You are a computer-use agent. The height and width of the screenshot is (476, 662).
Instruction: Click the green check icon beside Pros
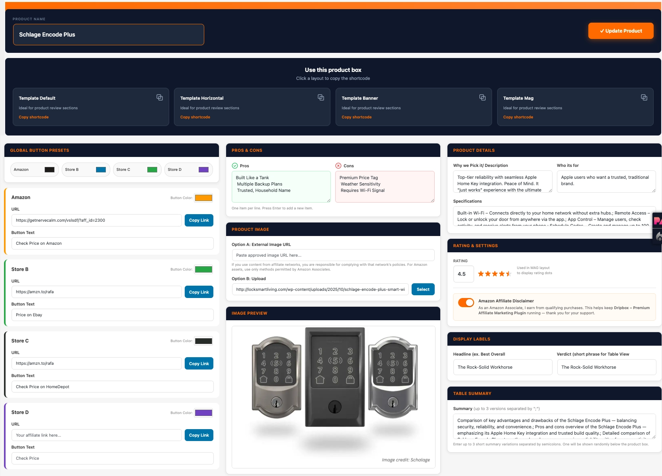click(235, 166)
